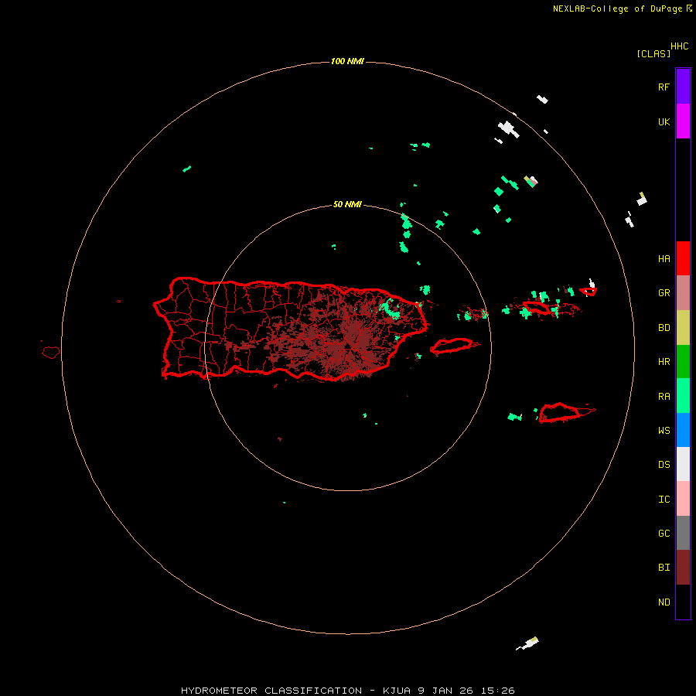Viewport: 696px width, 696px height.
Task: Click the HHC product label
Action: tap(679, 46)
